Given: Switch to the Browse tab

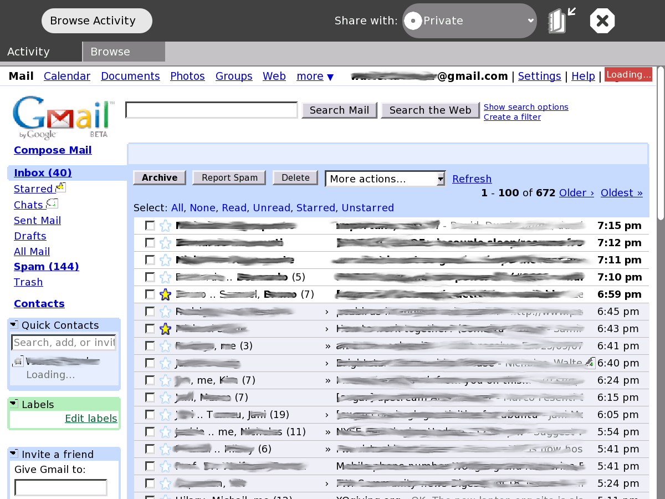Looking at the screenshot, I should point(124,52).
